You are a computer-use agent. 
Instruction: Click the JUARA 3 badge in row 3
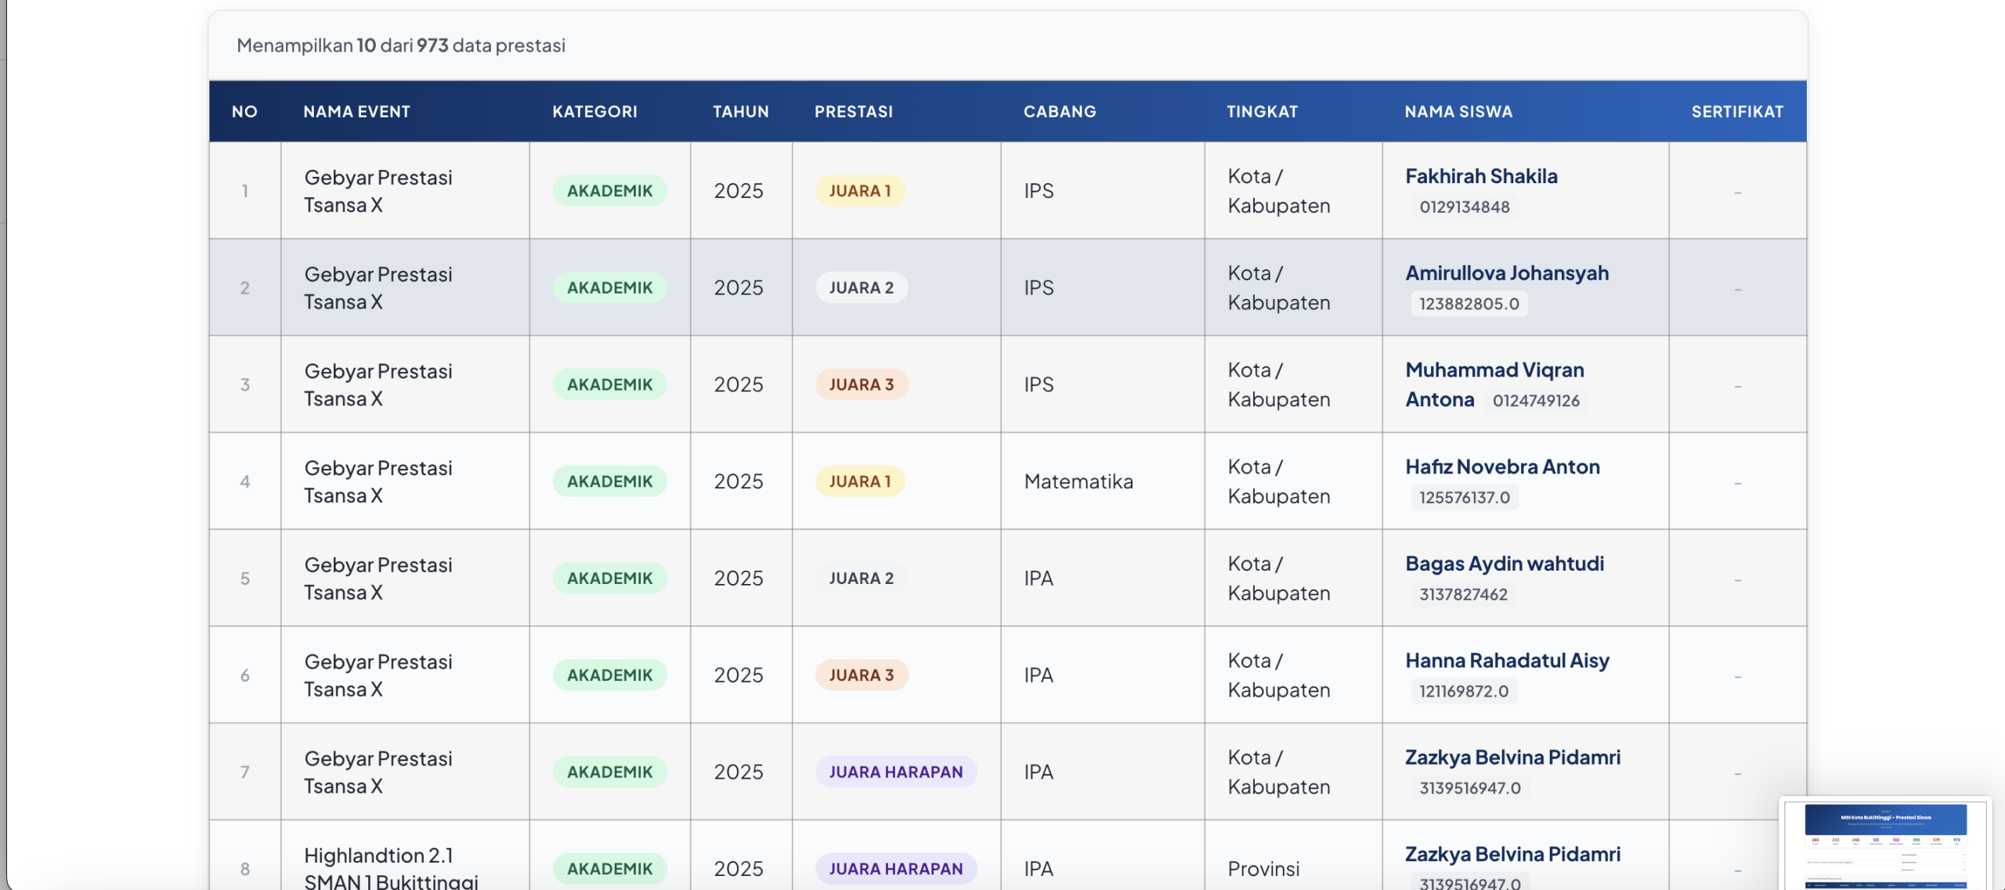[862, 385]
